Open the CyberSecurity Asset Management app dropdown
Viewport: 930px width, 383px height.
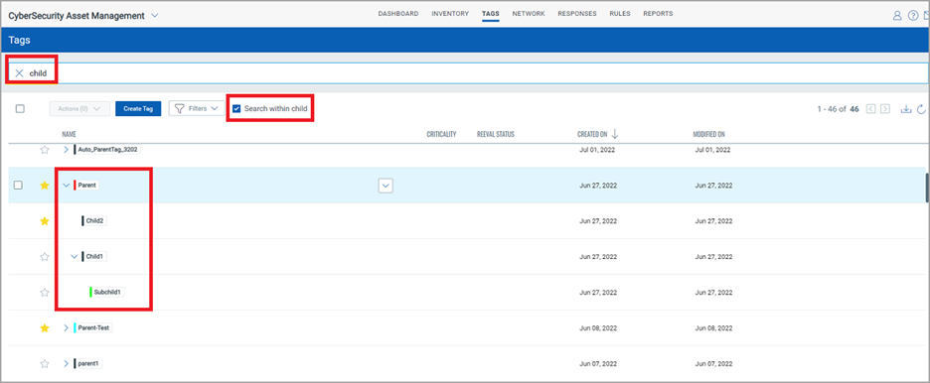[x=155, y=16]
